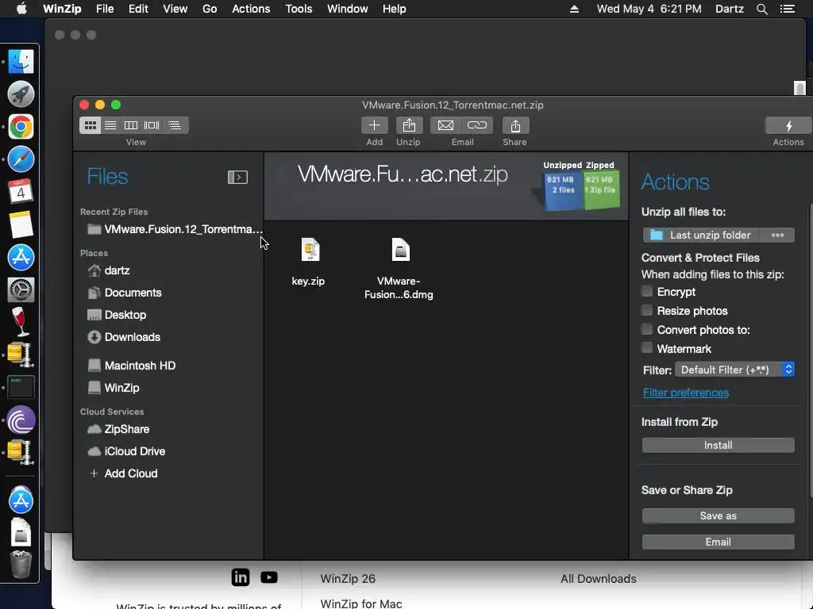Open the Default Filter dropdown
The height and width of the screenshot is (609, 813).
(734, 370)
